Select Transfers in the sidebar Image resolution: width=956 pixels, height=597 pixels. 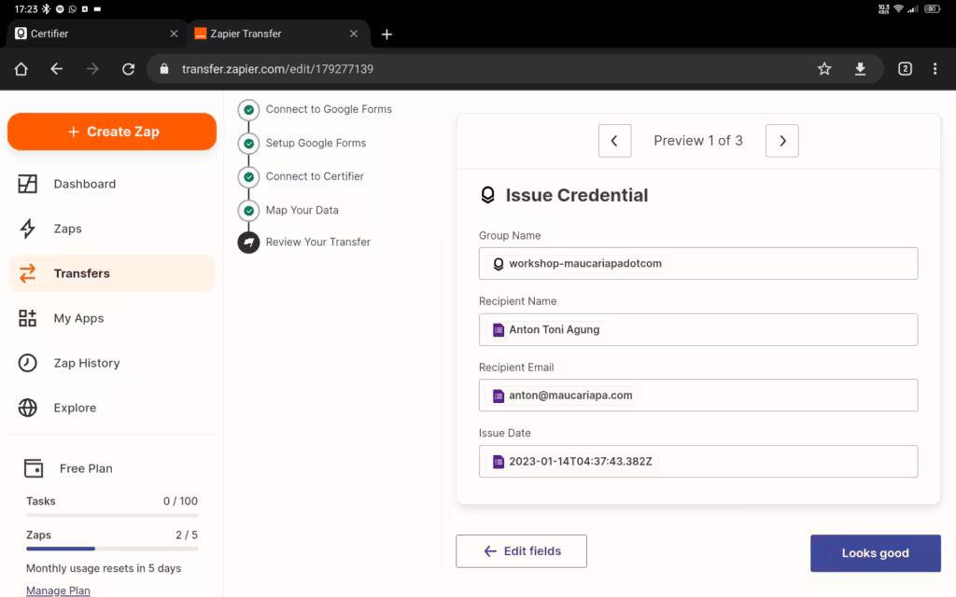pyautogui.click(x=112, y=273)
